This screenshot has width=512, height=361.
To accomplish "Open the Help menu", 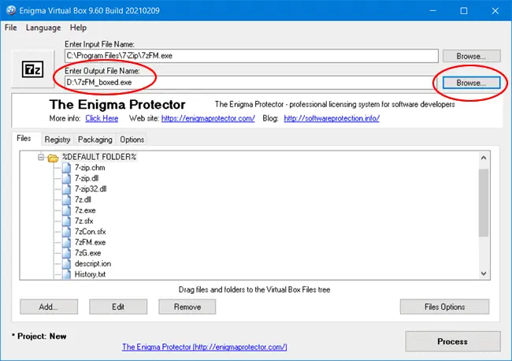I will (78, 28).
